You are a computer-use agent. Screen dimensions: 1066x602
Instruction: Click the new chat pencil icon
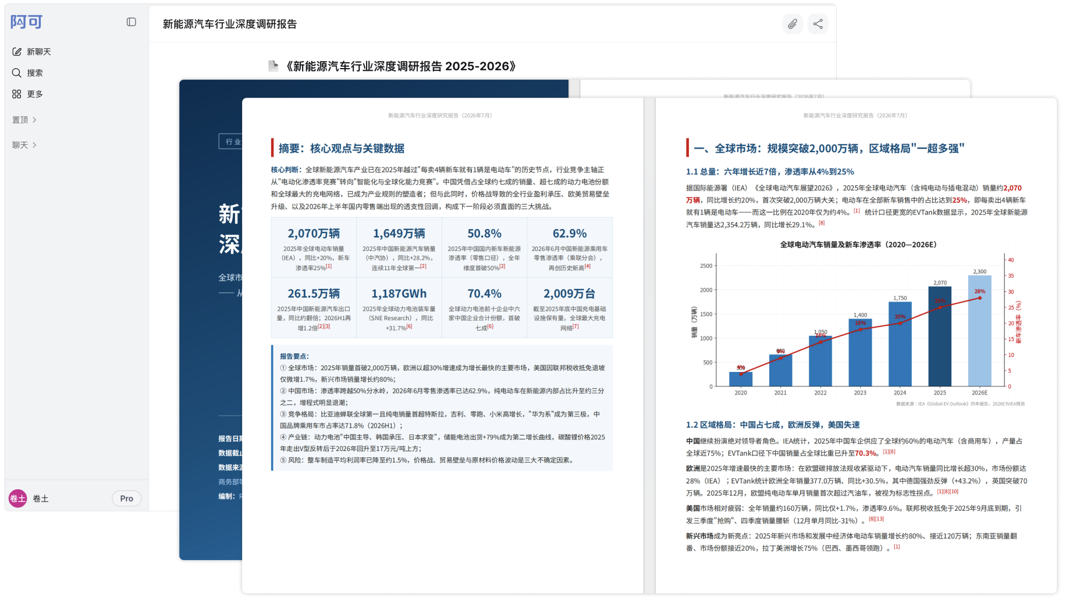(17, 52)
